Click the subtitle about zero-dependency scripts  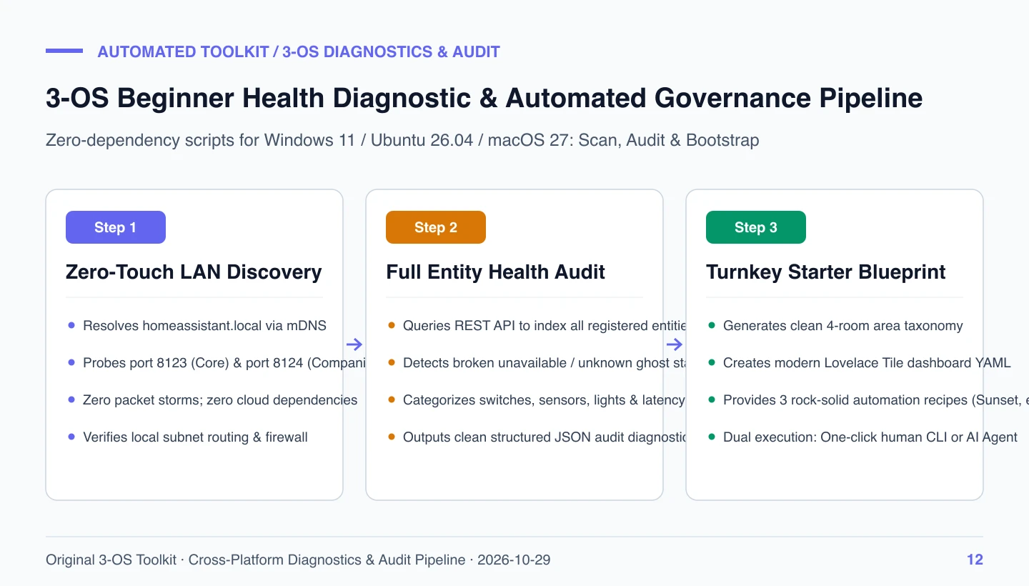[402, 140]
